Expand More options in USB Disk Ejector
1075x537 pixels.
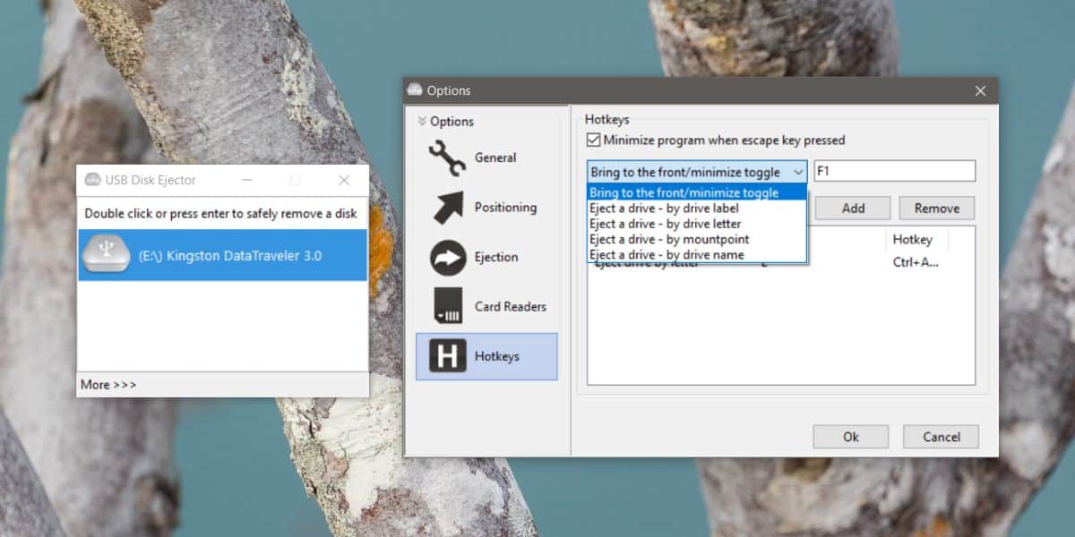point(108,385)
